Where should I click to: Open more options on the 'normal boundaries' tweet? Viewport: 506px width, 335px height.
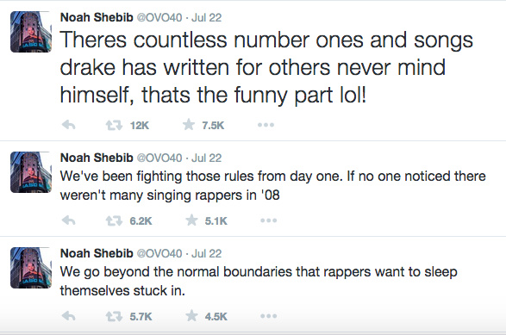[269, 316]
